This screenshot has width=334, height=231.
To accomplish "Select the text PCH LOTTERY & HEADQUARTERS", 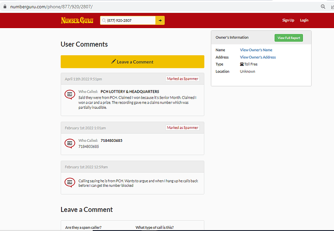I will 130,91.
